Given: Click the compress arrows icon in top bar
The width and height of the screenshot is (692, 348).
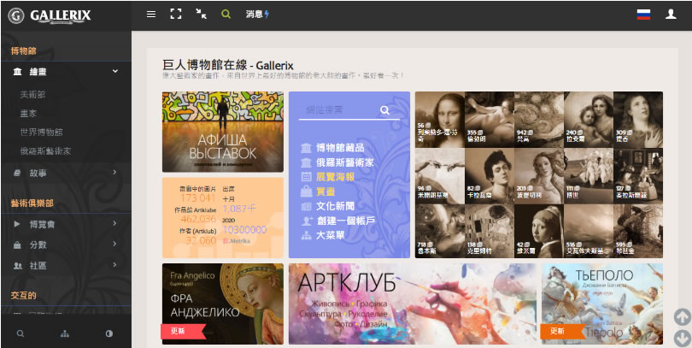Looking at the screenshot, I should coord(201,15).
